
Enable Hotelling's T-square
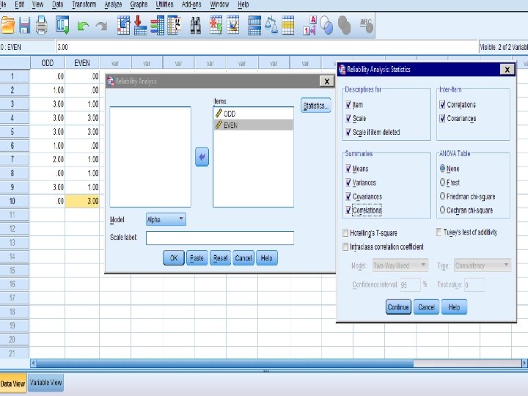coord(345,232)
